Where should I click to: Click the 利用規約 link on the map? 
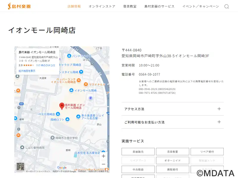(82, 171)
